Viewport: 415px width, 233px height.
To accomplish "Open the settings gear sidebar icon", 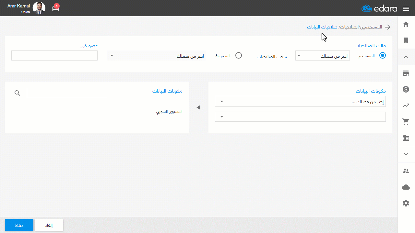I will [406, 203].
